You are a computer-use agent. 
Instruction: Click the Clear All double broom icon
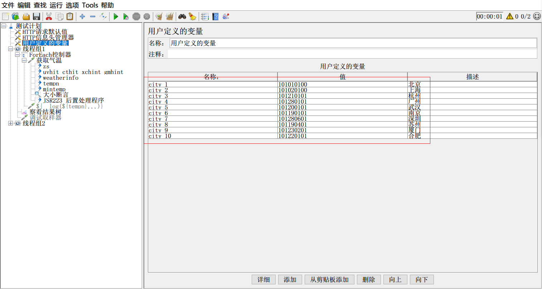coord(170,16)
